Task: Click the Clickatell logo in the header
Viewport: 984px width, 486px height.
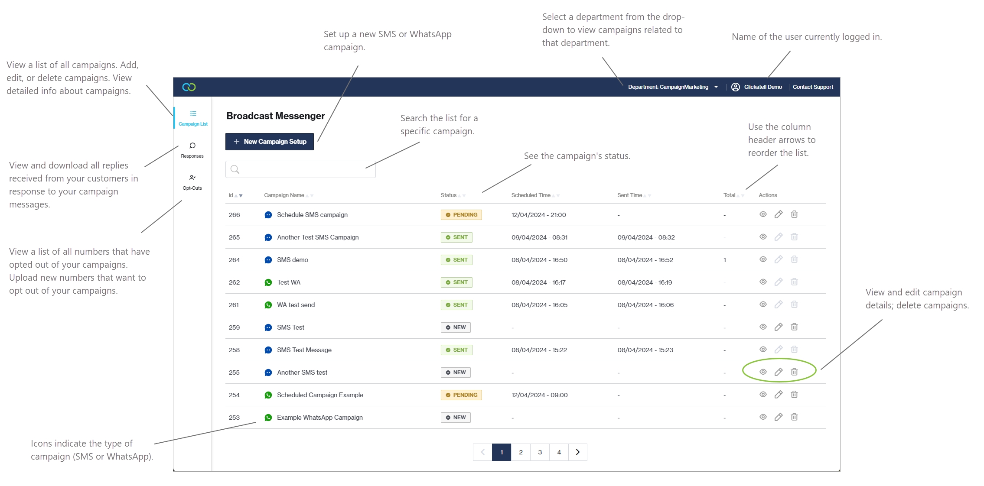Action: [189, 87]
